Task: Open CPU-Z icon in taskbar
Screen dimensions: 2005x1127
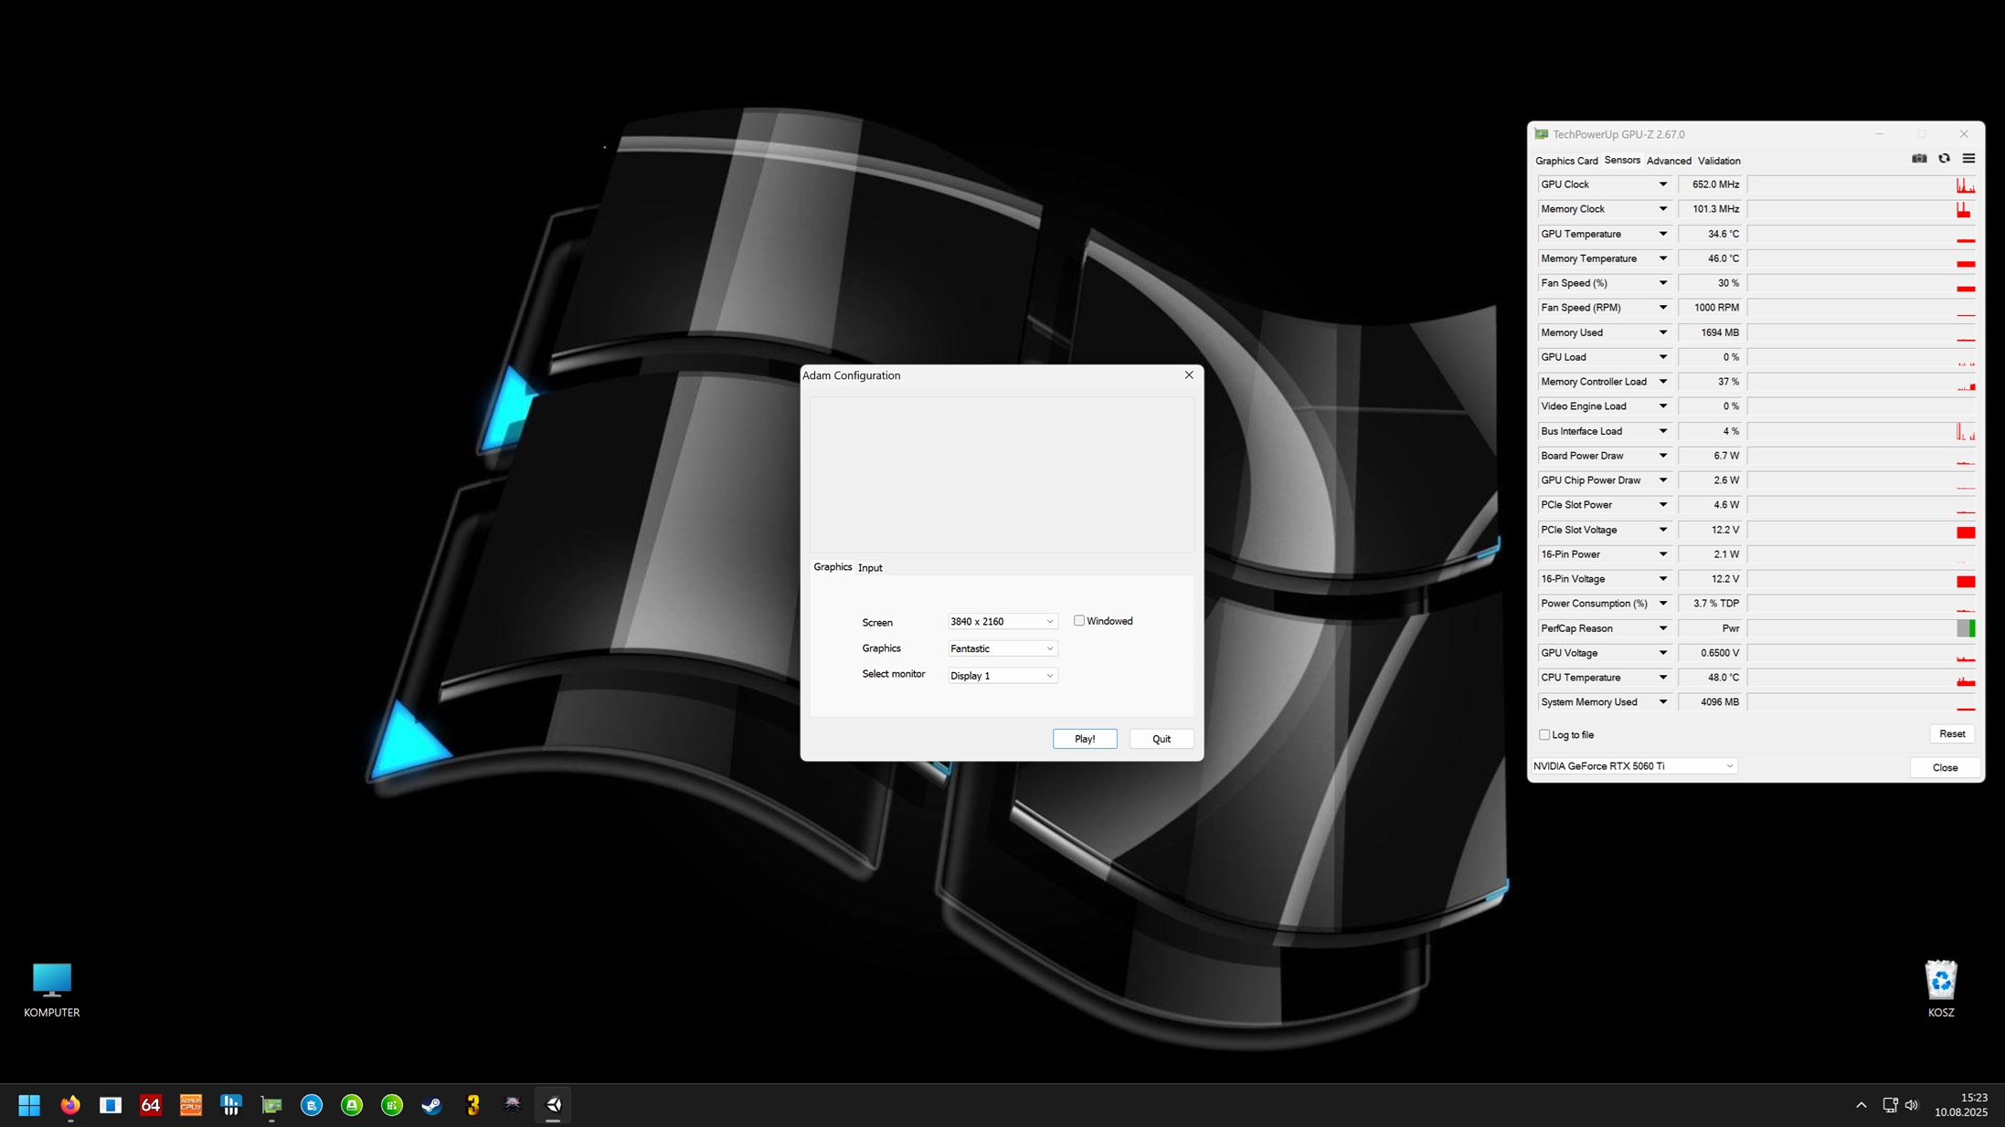Action: tap(191, 1105)
